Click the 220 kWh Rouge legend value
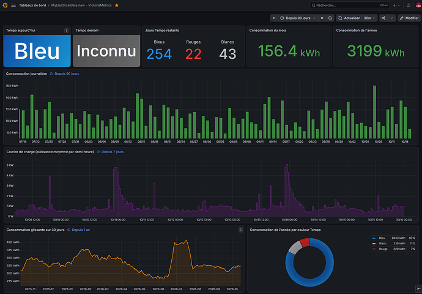The height and width of the screenshot is (294, 422). point(399,249)
